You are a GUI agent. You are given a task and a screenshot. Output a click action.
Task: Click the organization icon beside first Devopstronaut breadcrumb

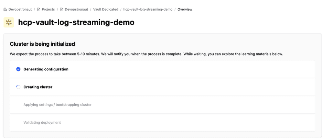pos(5,9)
